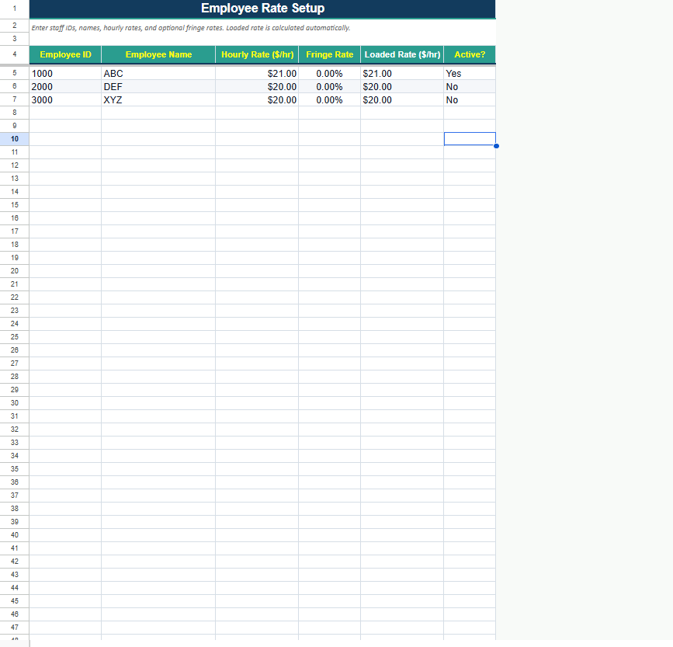Image resolution: width=673 pixels, height=647 pixels.
Task: Click the $21.00 loaded rate cell for ABC
Action: [402, 74]
